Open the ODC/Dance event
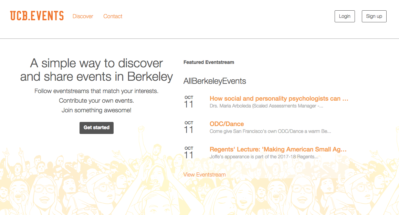The height and width of the screenshot is (215, 399). click(x=227, y=124)
